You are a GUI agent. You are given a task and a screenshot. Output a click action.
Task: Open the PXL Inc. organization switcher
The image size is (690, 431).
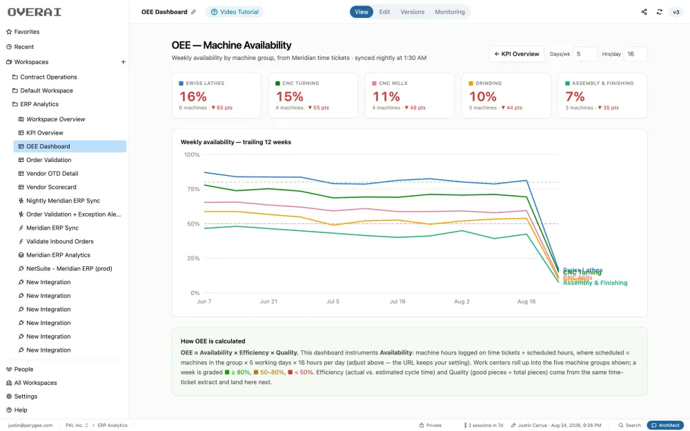(77, 425)
